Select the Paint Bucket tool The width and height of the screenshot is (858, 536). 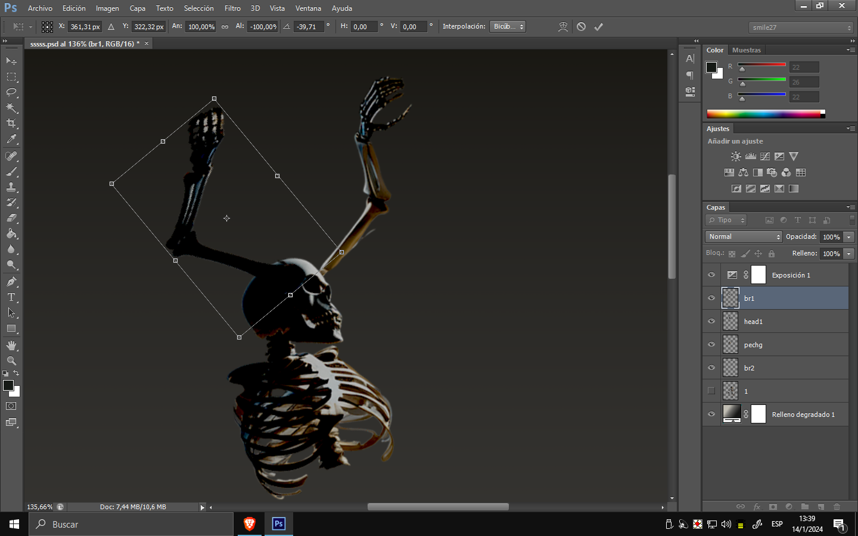[11, 233]
